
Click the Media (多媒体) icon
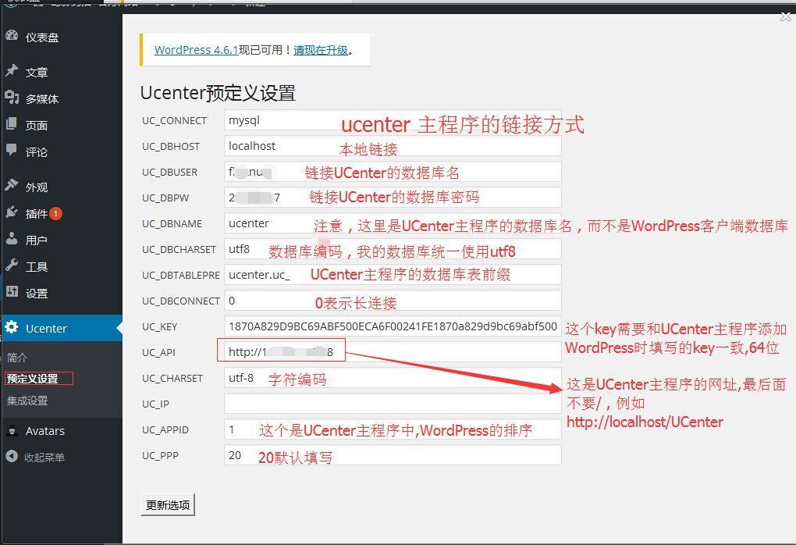[x=12, y=97]
